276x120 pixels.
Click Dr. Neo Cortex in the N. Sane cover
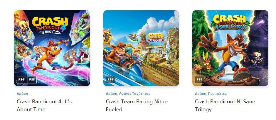click(257, 59)
